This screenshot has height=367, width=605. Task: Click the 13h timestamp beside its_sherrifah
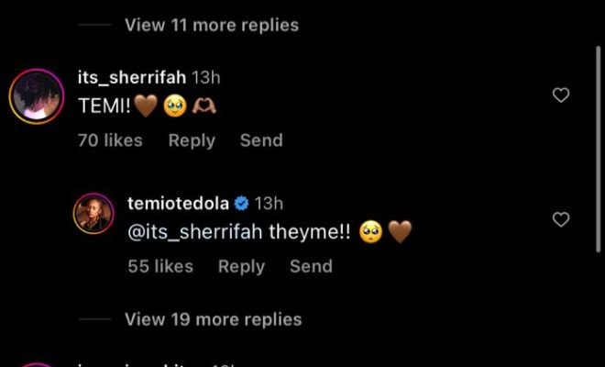(x=206, y=80)
